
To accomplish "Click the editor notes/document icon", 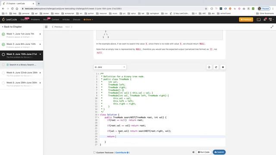I will tap(209, 67).
